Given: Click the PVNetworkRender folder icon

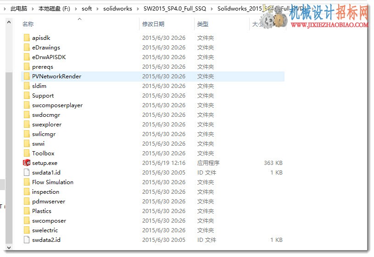Looking at the screenshot, I should (27, 76).
